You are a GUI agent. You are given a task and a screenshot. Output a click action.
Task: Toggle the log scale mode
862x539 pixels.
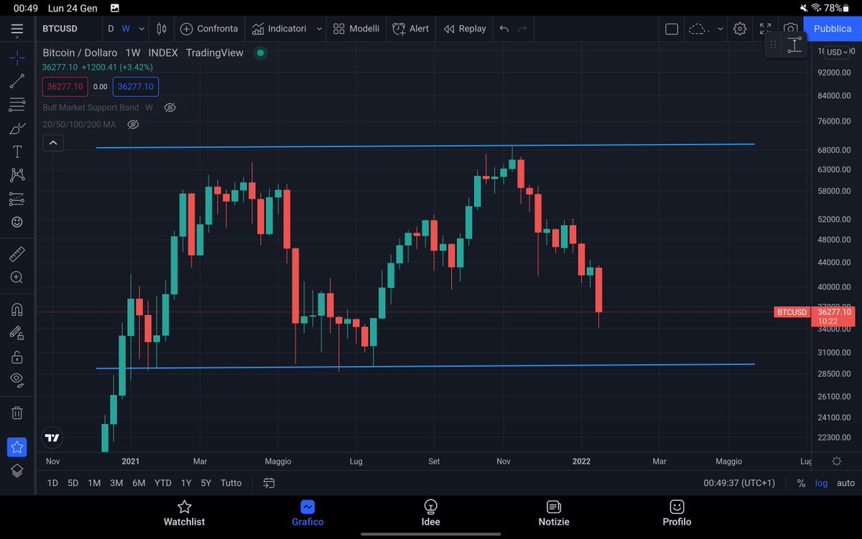coord(821,483)
